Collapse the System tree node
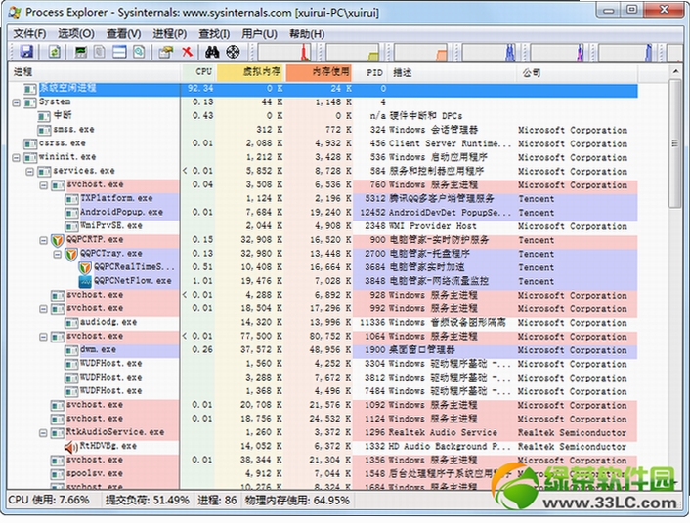This screenshot has height=523, width=690. [17, 102]
